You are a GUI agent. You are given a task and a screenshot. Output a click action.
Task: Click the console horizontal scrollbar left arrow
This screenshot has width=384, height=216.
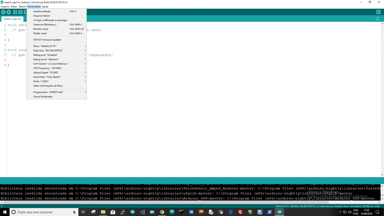pyautogui.click(x=2, y=202)
